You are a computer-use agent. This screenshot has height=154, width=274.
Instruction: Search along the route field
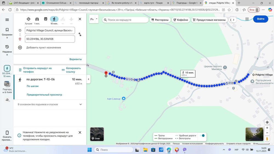(x=125, y=20)
